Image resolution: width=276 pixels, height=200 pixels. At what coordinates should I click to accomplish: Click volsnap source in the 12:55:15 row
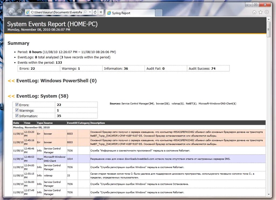[x=48, y=175]
